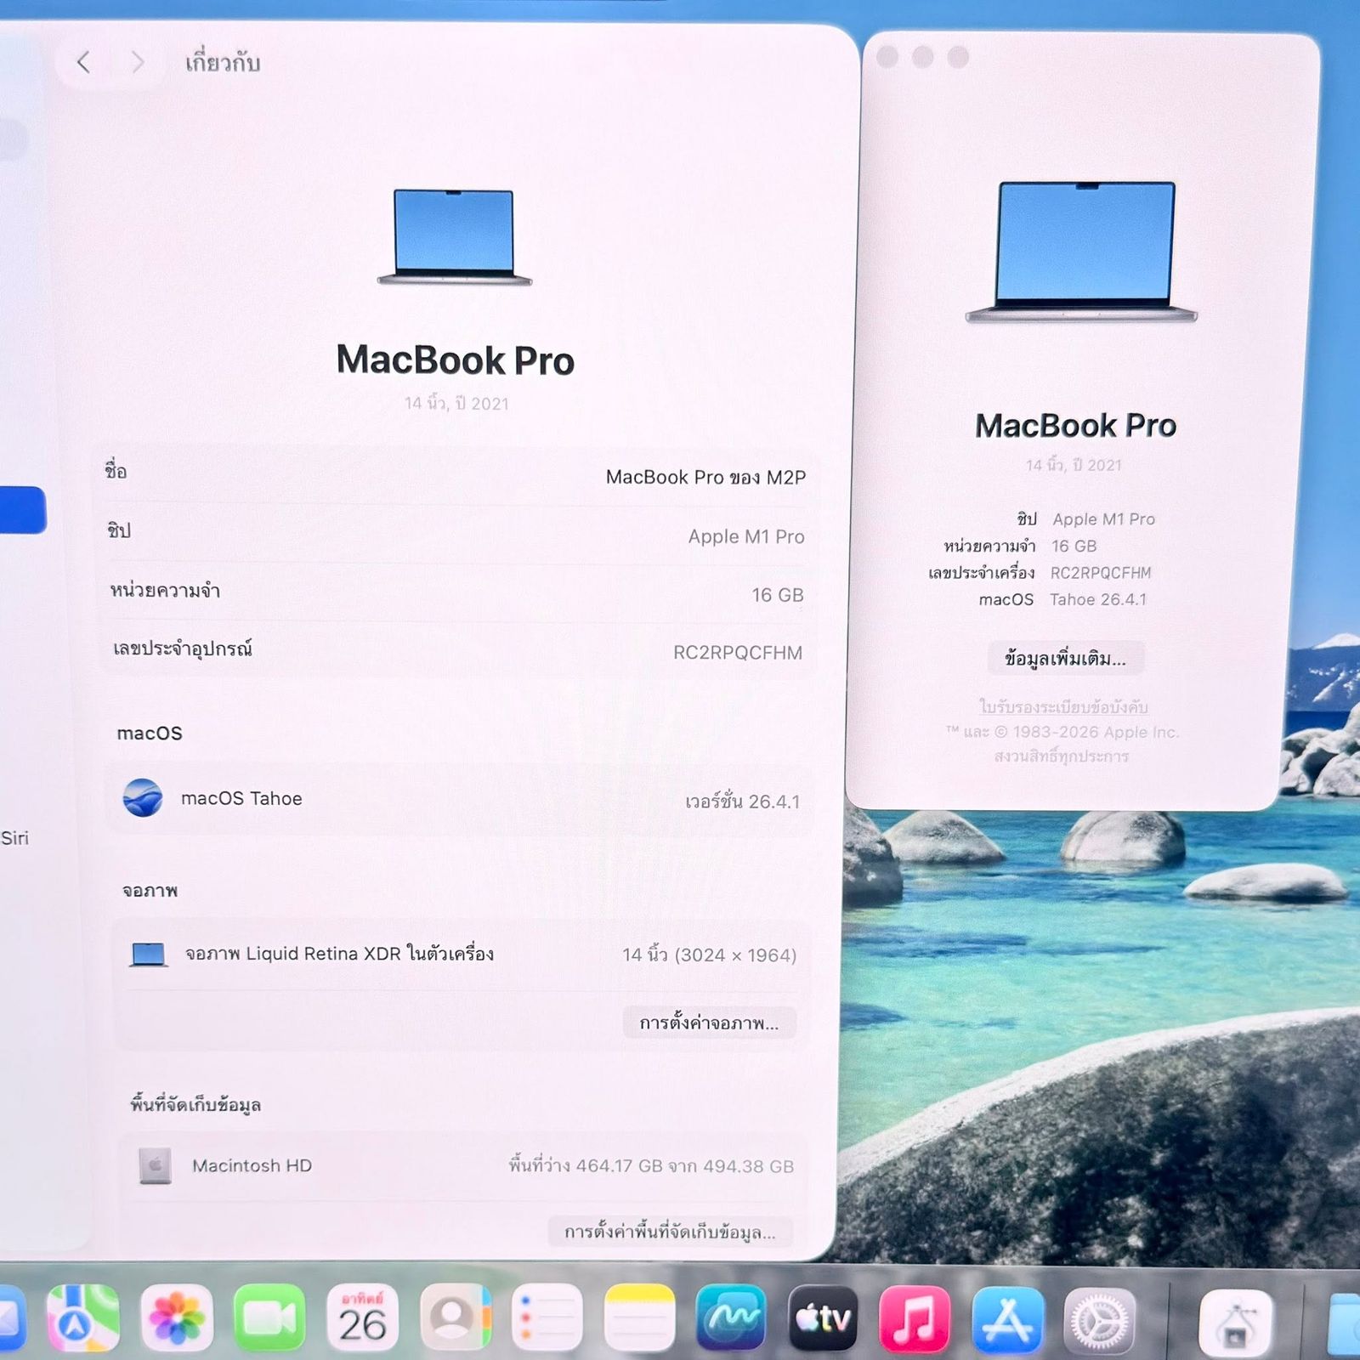Click "14 นิ้ว, ปี 2021" in the About This Mac window

coord(1074,465)
